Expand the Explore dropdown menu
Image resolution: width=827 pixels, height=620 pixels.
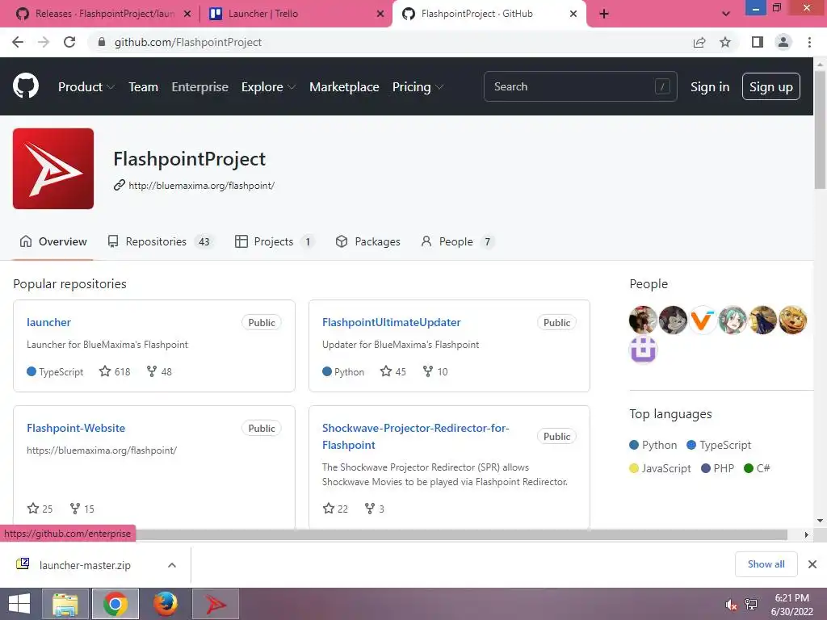click(x=268, y=87)
